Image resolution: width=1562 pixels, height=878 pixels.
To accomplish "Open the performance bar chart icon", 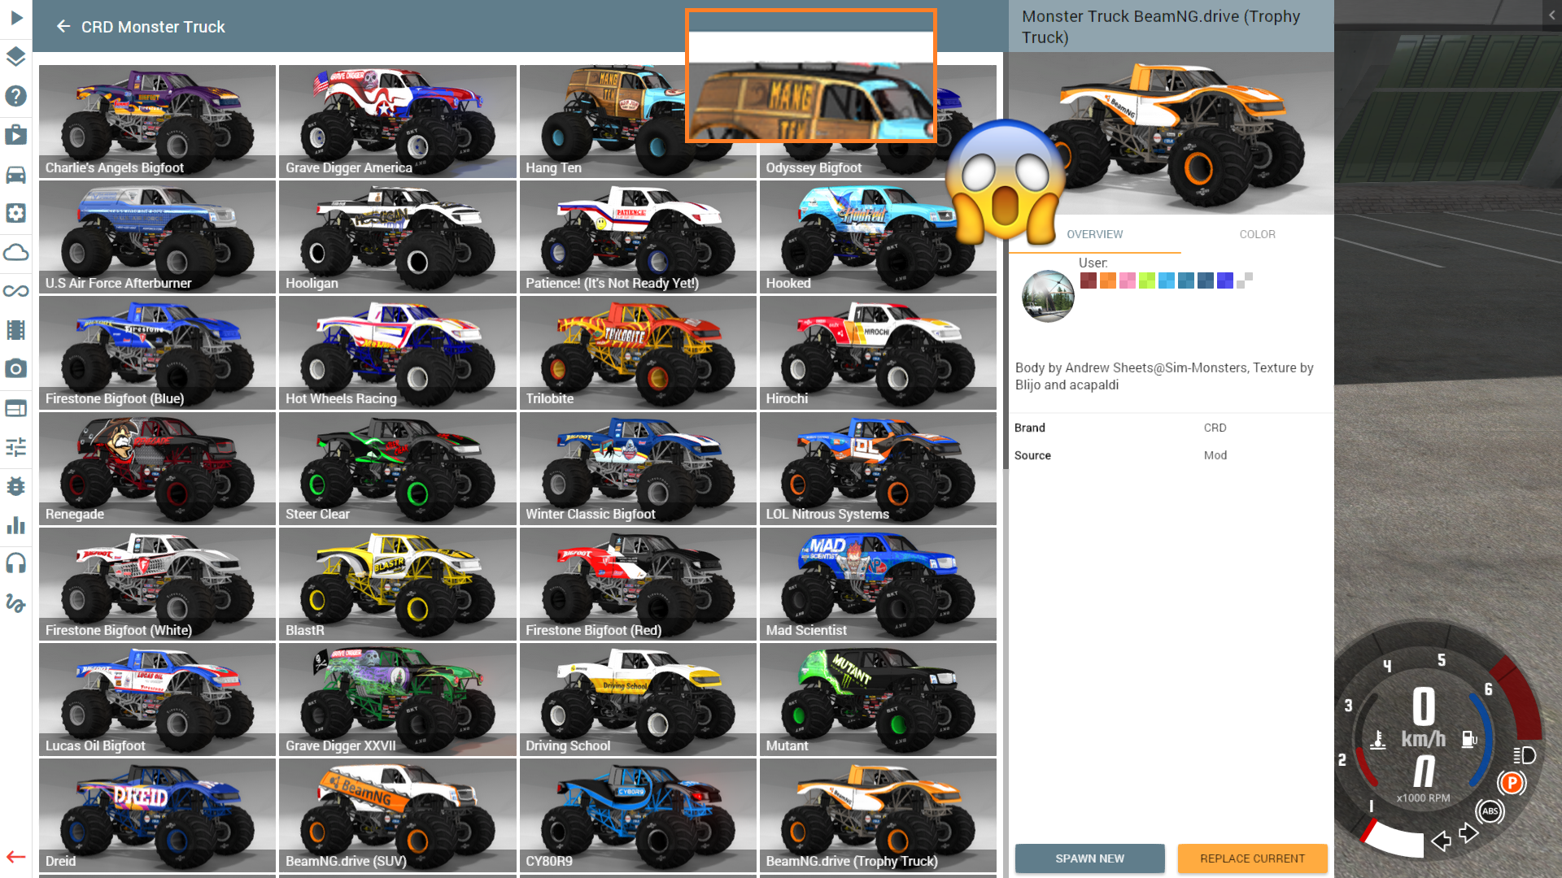I will [x=16, y=525].
